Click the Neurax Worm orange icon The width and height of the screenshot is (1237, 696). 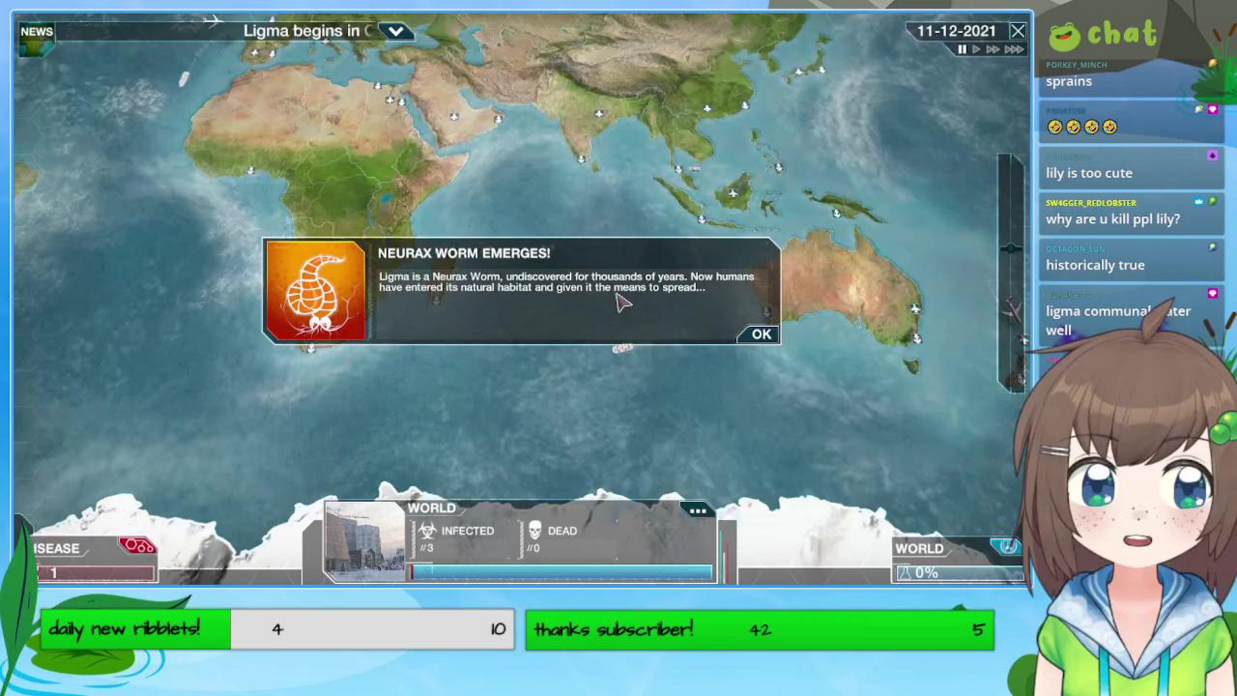(x=316, y=291)
